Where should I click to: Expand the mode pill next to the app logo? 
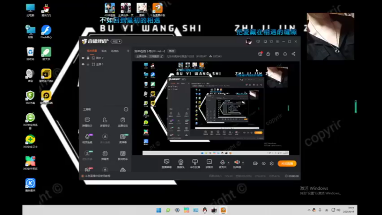click(117, 42)
